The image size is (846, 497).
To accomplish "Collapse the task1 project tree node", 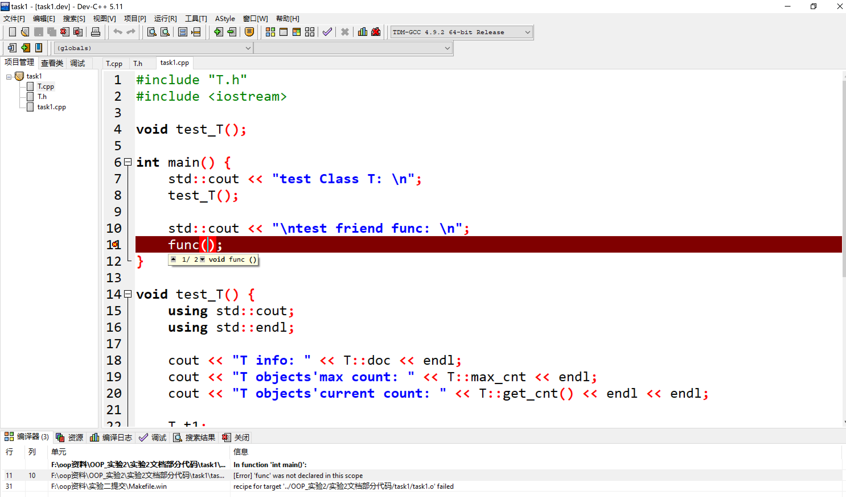I will point(9,77).
